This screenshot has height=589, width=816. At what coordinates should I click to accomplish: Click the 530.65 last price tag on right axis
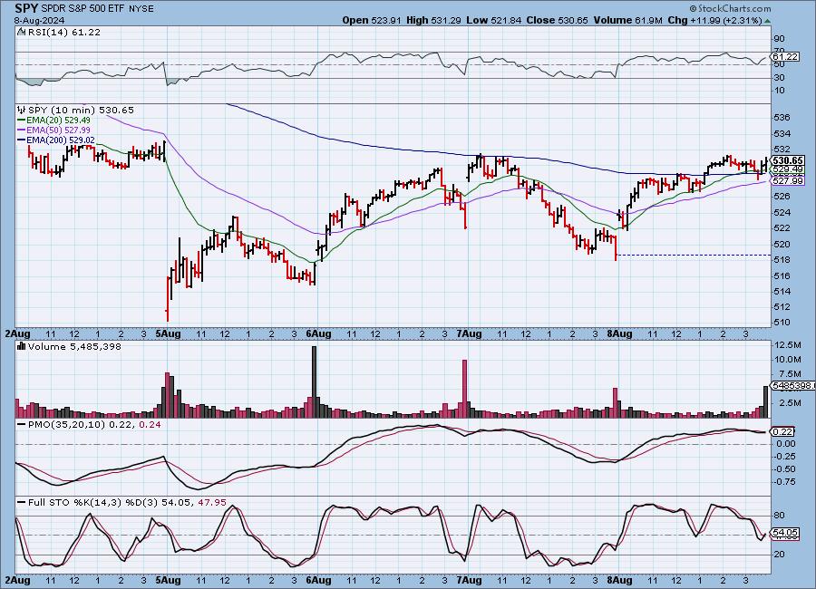[788, 160]
